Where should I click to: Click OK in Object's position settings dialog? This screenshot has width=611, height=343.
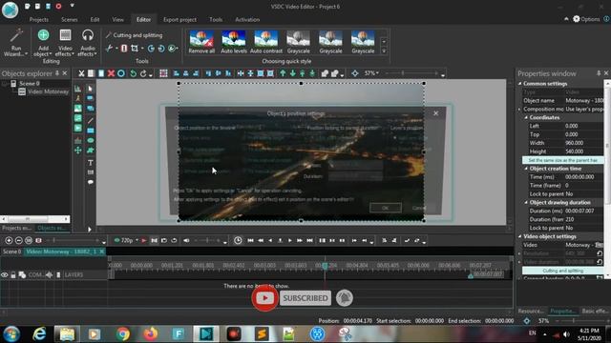pos(385,208)
